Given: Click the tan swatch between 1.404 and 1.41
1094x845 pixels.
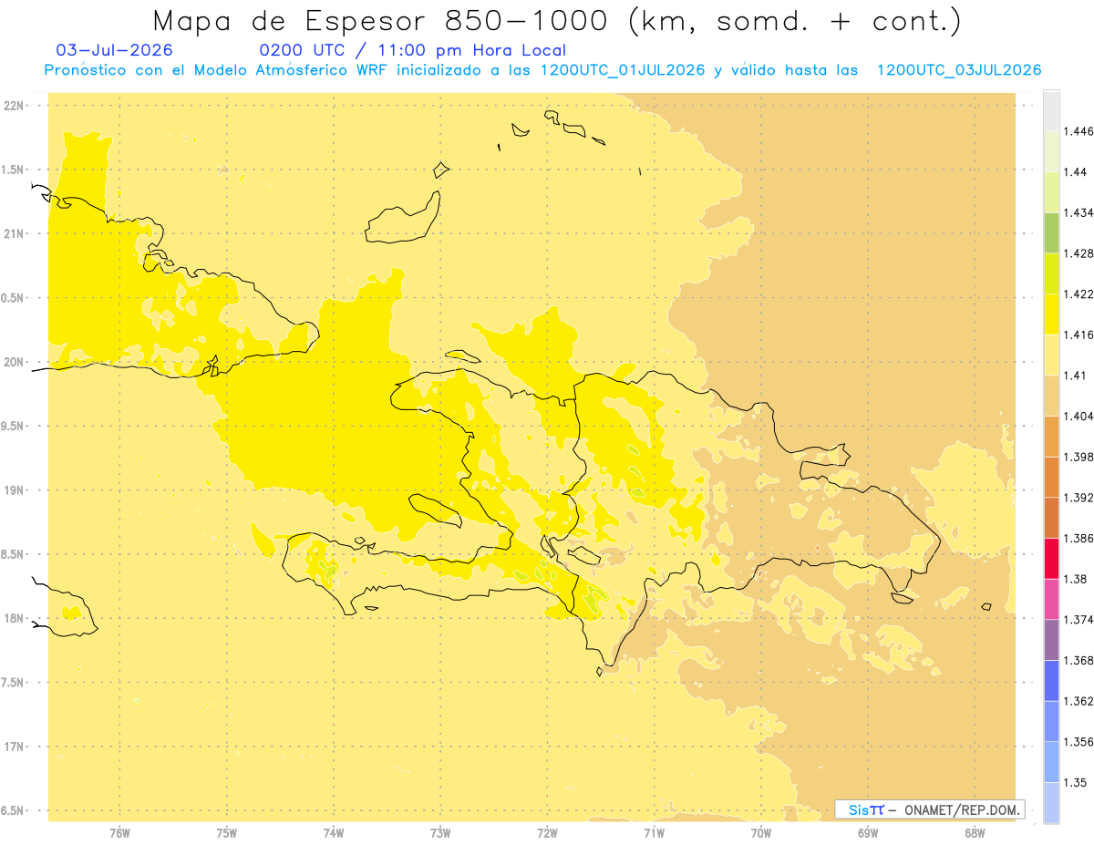Looking at the screenshot, I should pos(1051,396).
